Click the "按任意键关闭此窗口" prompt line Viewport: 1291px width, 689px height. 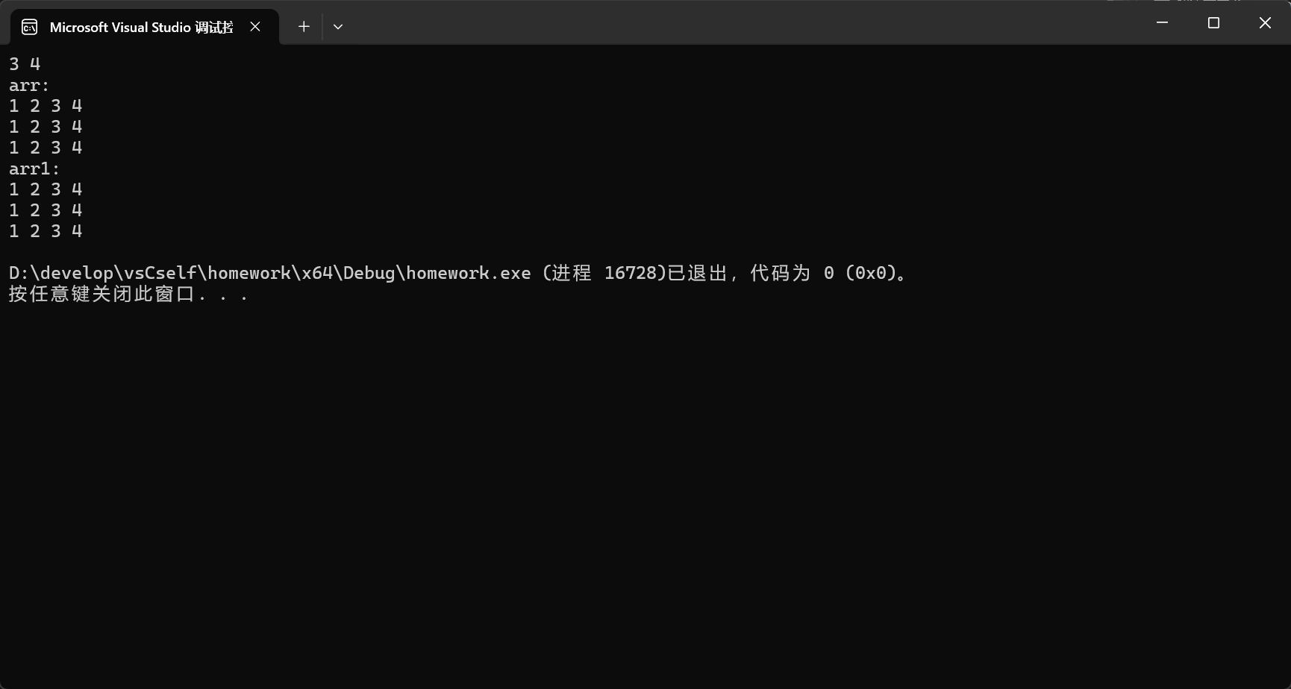point(128,294)
